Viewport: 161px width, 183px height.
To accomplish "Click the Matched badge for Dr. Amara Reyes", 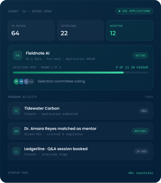I will click(x=140, y=131).
